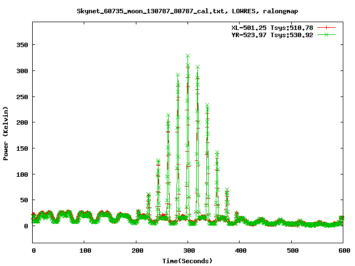
Task: Click y-axis tick label 200
Action: pyautogui.click(x=22, y=122)
